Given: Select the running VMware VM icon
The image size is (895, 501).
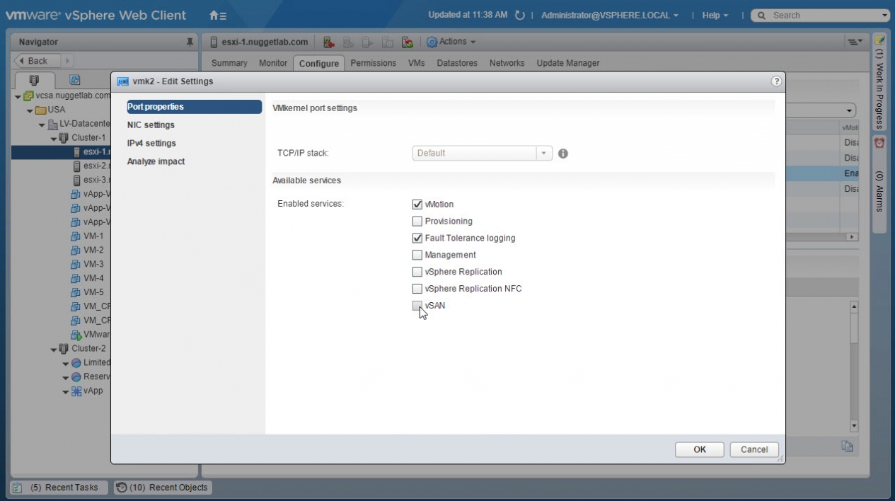Looking at the screenshot, I should 76,335.
